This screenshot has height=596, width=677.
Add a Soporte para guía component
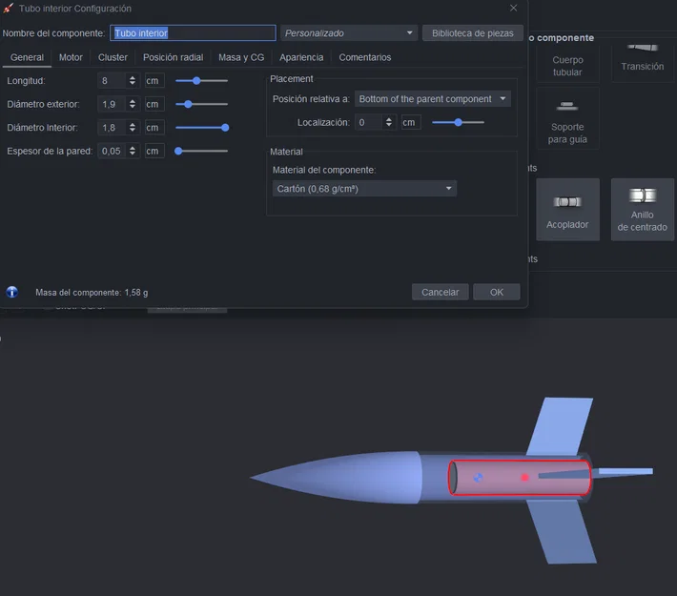(x=567, y=119)
